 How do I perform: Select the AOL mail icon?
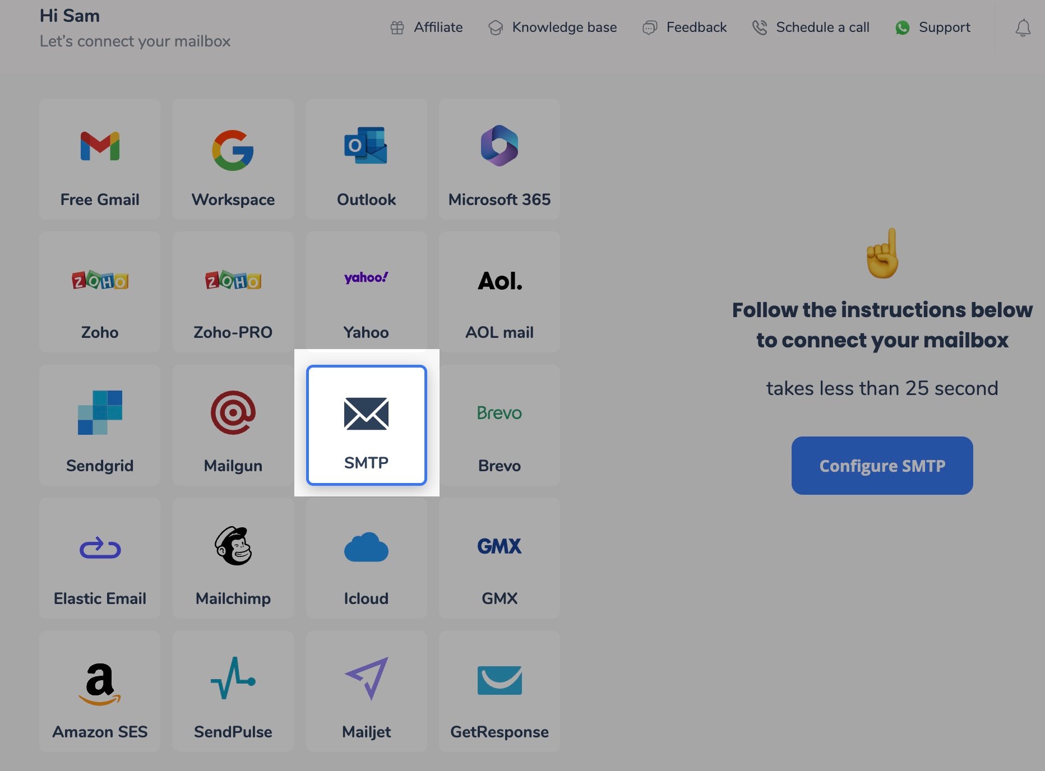click(x=498, y=282)
